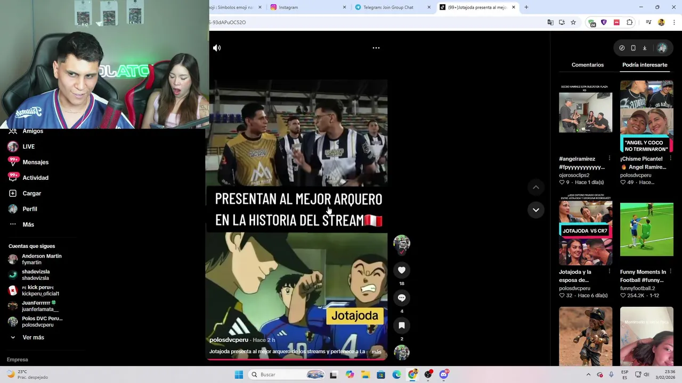Viewport: 682px width, 383px height.
Task: Expand the video caption with más
Action: tap(376, 352)
